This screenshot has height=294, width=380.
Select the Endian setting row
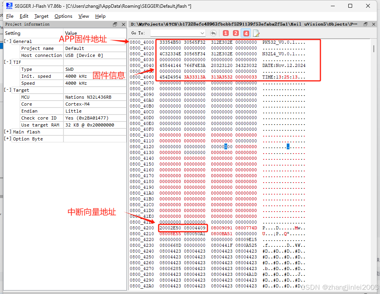pos(73,111)
